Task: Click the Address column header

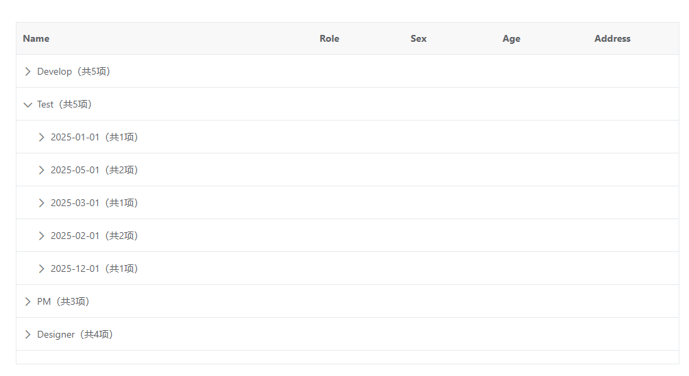Action: [x=612, y=38]
